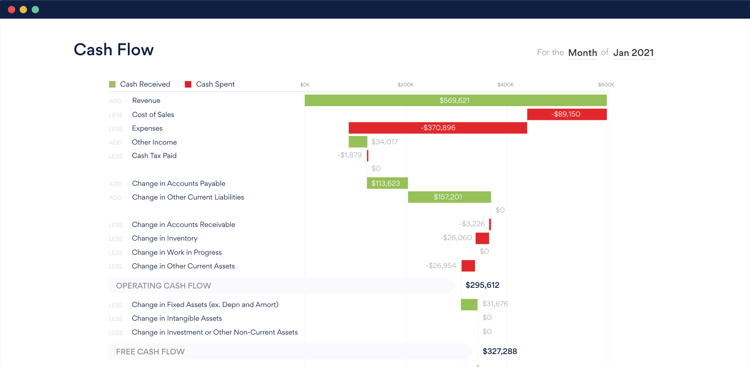Select the OPERATING CASH FLOW row
The width and height of the screenshot is (750, 367).
pos(163,286)
